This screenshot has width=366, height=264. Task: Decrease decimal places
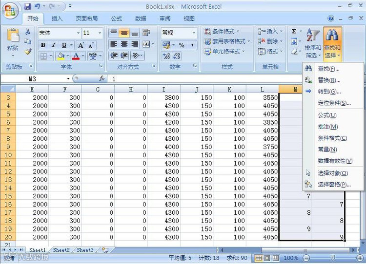point(177,56)
